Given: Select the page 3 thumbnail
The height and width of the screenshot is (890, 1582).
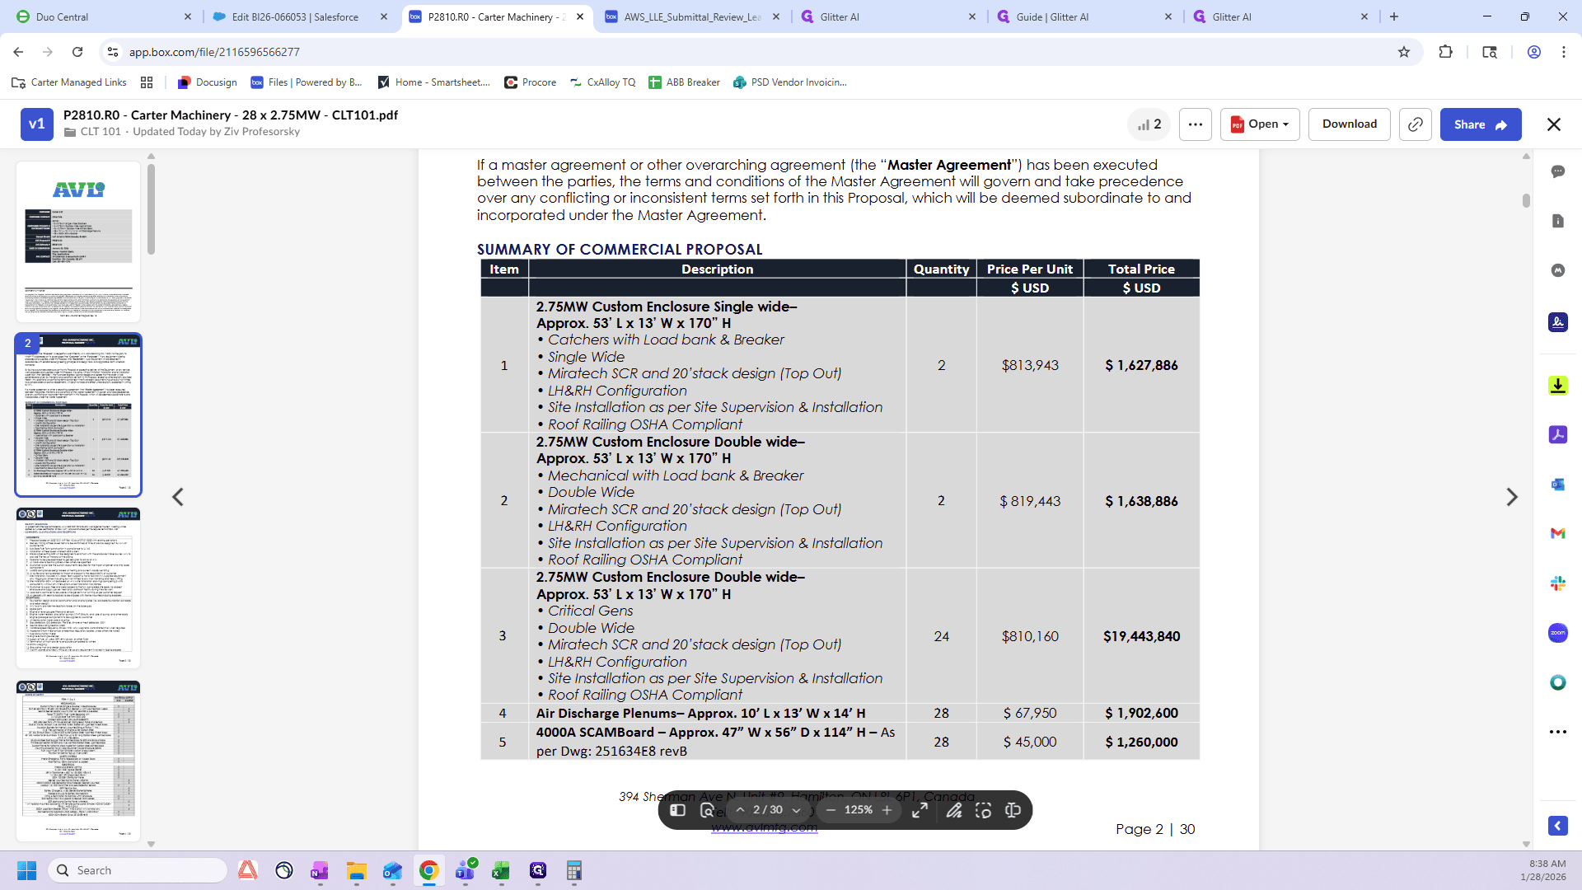Looking at the screenshot, I should pyautogui.click(x=78, y=588).
